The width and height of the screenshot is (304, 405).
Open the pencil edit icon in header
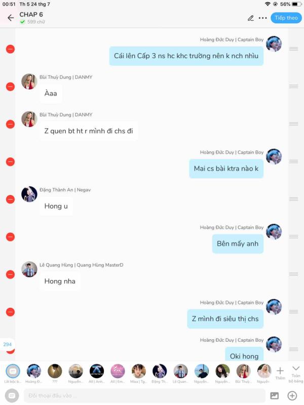250,18
